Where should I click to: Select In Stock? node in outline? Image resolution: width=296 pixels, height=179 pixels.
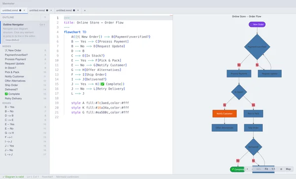click(x=25, y=68)
